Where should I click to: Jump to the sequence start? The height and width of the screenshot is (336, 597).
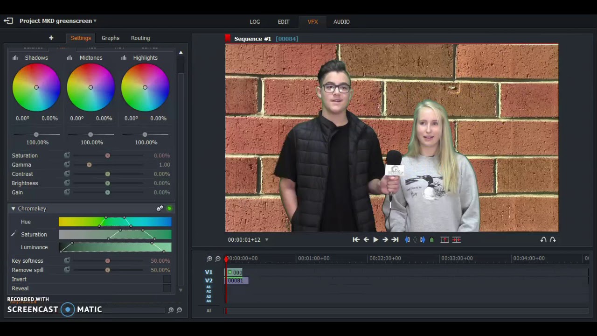click(356, 239)
